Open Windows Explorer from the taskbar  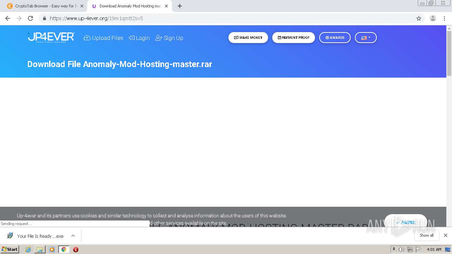40,249
